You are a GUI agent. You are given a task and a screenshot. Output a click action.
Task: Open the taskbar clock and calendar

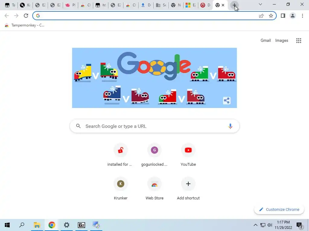[283, 225]
